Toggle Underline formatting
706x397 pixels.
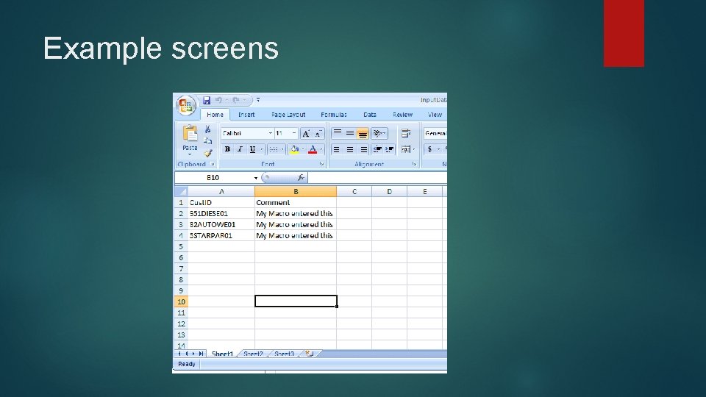tap(252, 149)
